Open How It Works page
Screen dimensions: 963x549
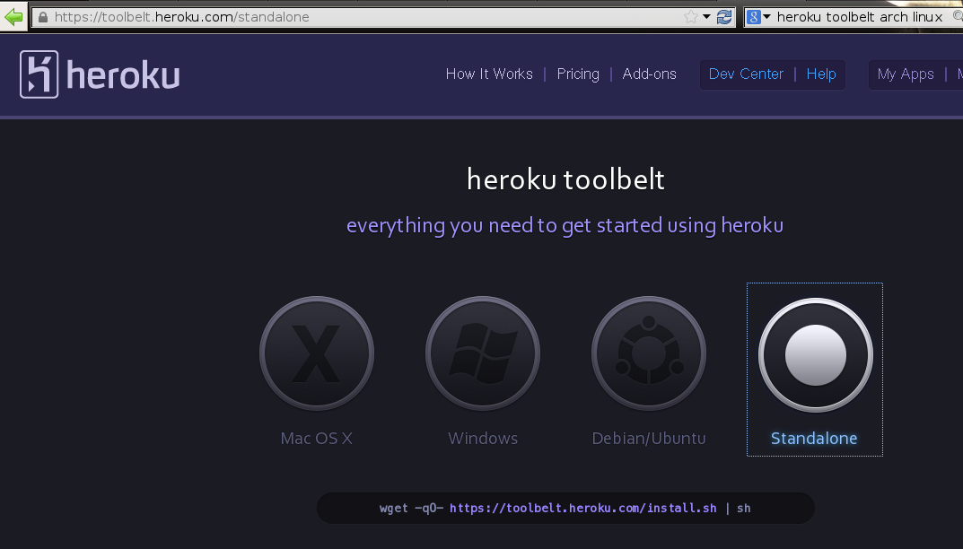pyautogui.click(x=489, y=74)
